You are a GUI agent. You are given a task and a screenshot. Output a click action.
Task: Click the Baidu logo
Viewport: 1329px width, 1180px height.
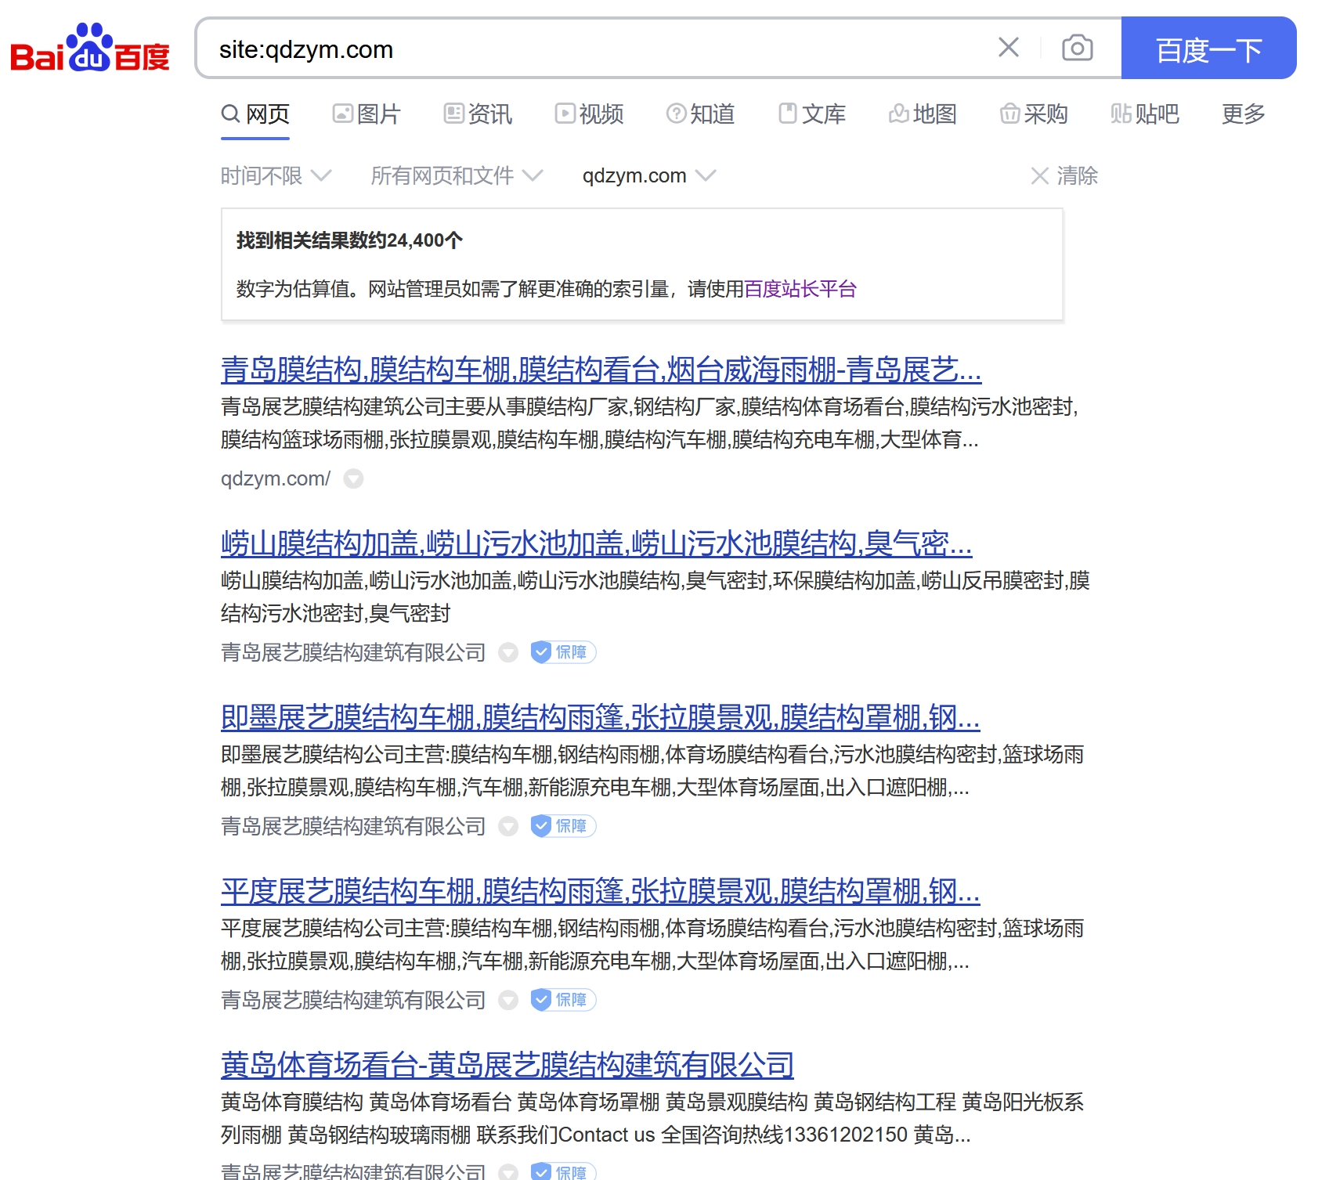(x=88, y=49)
